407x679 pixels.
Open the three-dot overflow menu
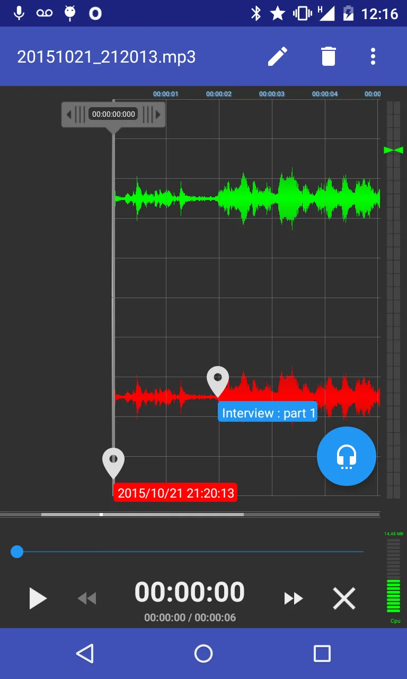[373, 56]
